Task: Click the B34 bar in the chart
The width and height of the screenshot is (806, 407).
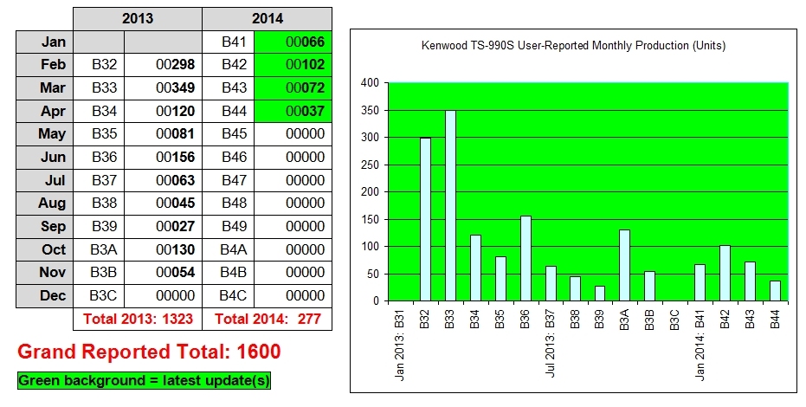Action: [x=475, y=268]
